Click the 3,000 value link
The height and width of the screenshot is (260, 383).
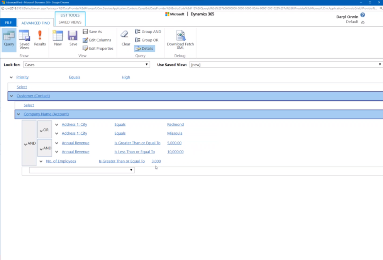click(x=156, y=161)
